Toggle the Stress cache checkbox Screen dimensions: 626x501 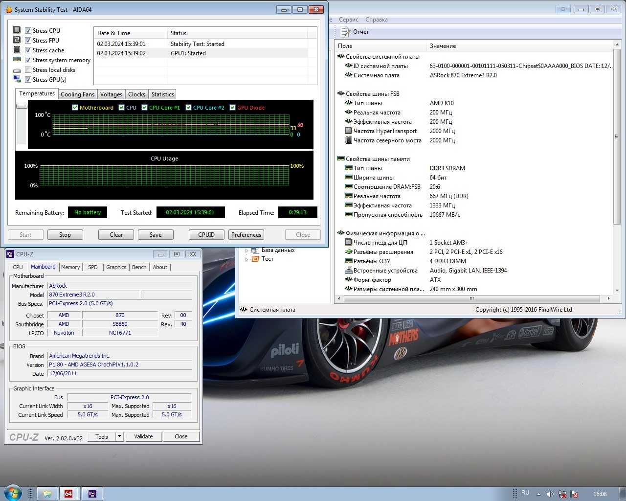click(28, 50)
